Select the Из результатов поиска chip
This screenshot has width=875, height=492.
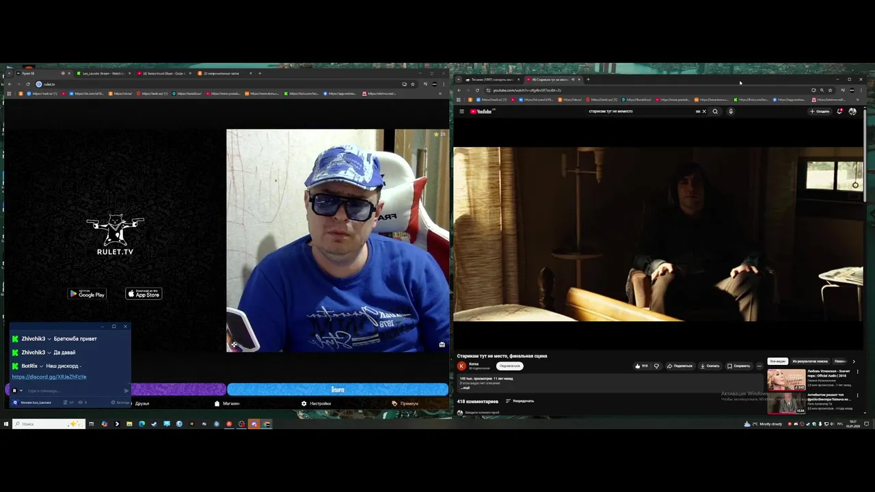(810, 361)
